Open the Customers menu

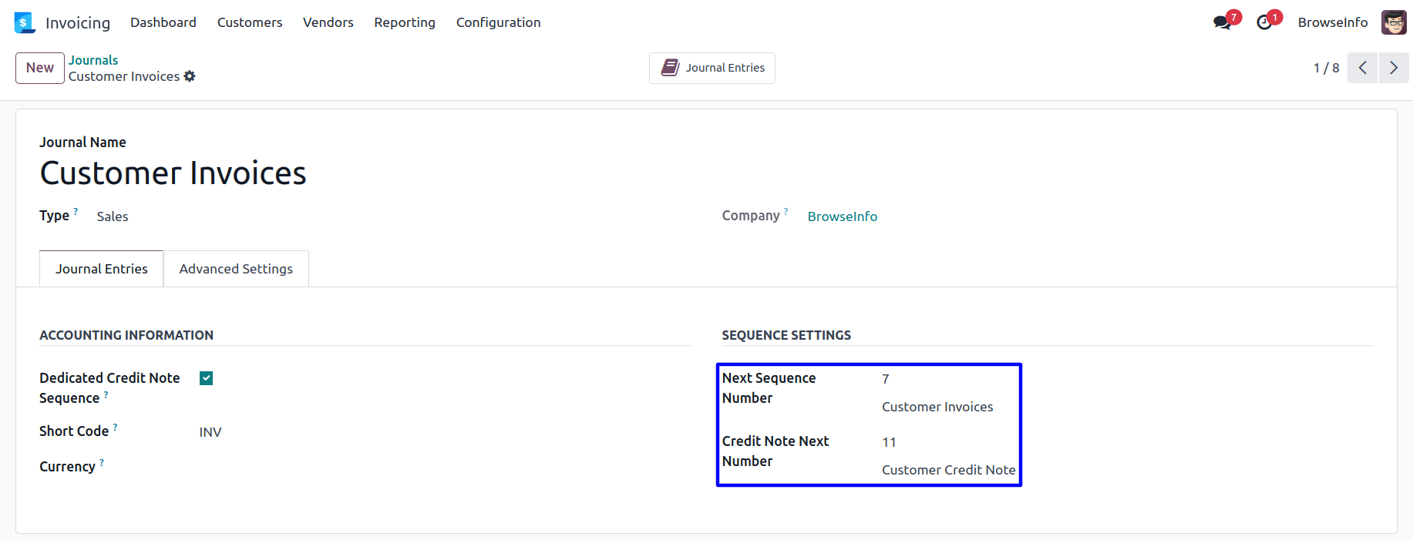point(250,22)
